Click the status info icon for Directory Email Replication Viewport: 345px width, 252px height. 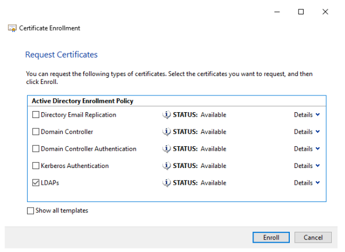[167, 114]
